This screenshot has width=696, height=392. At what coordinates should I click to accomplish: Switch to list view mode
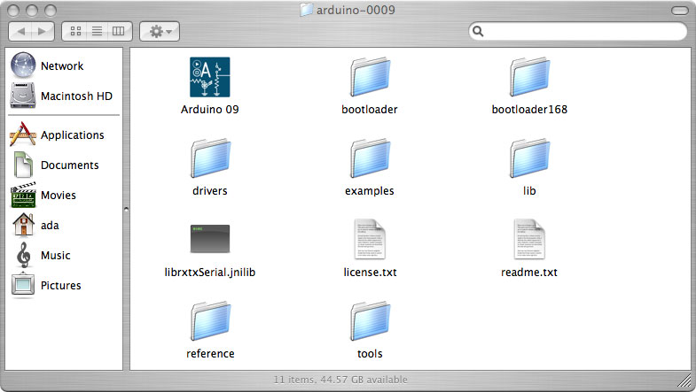97,31
